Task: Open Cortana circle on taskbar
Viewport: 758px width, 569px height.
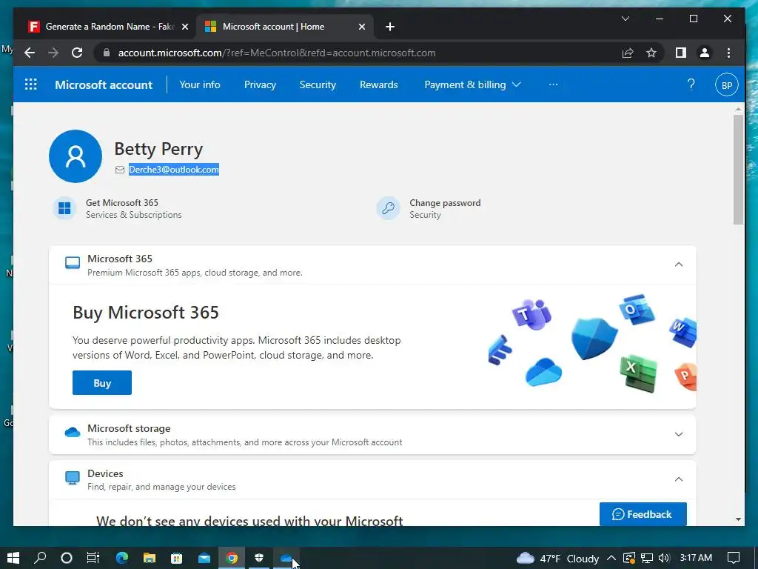Action: pyautogui.click(x=66, y=558)
